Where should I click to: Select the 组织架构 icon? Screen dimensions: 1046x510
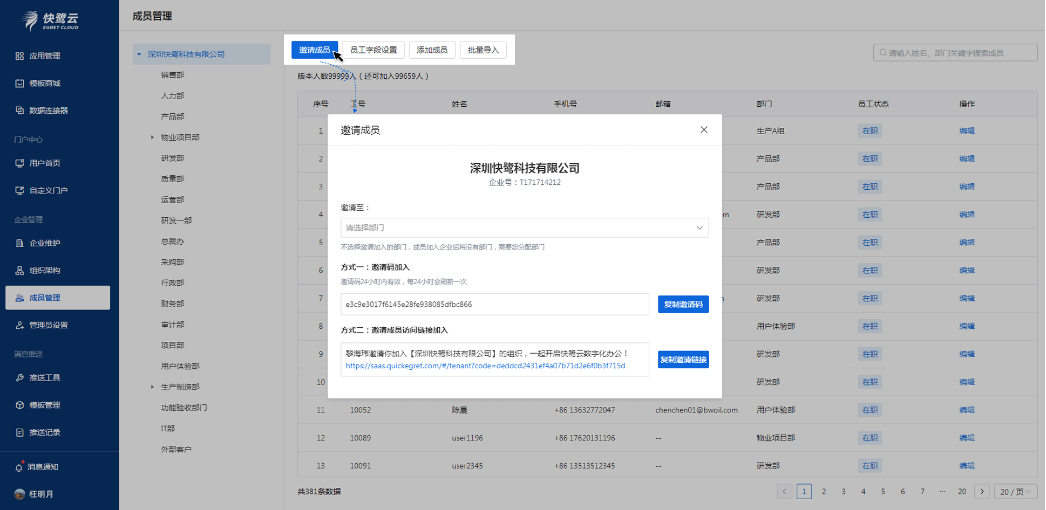[x=19, y=270]
